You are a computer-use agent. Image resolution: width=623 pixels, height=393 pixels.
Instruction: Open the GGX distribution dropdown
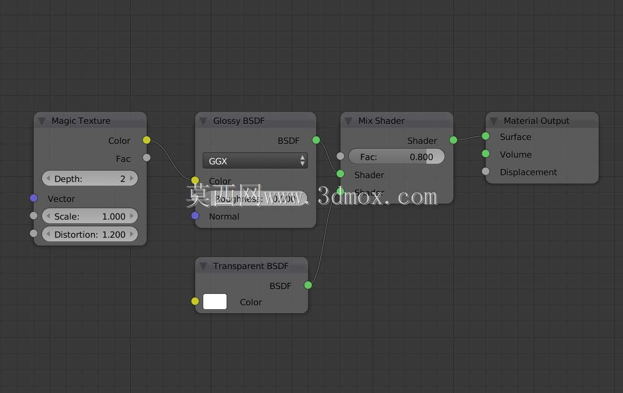pyautogui.click(x=255, y=161)
